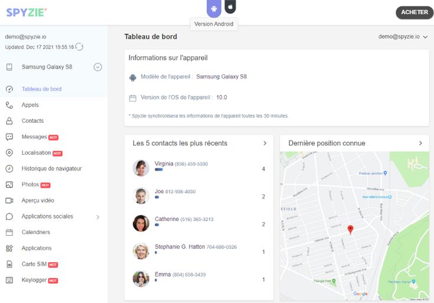Click the red location pin on map

(x=350, y=230)
